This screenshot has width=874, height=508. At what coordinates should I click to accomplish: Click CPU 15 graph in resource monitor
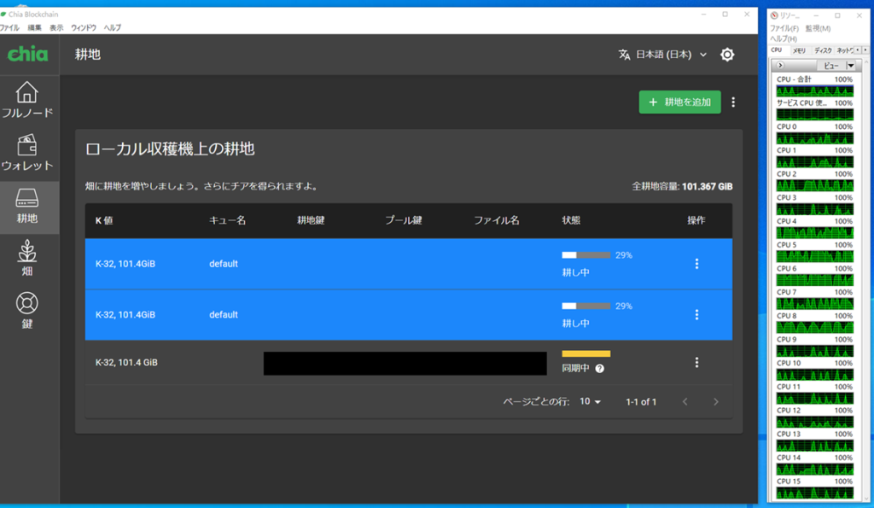814,493
